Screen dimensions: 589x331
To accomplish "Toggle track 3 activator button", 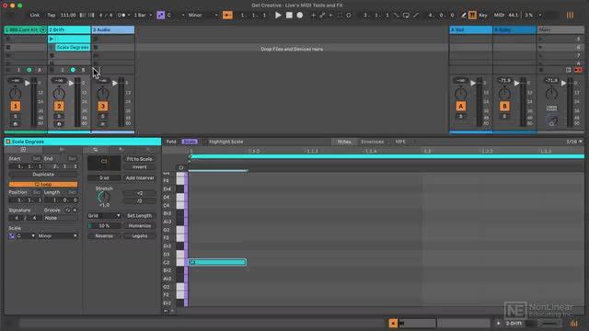I will tap(102, 107).
